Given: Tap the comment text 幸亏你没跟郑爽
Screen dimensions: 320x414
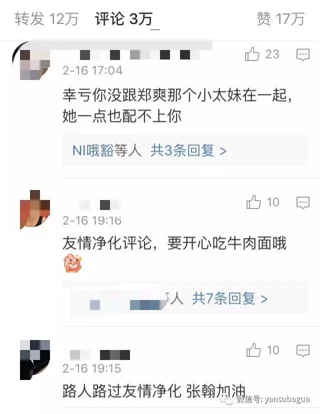Looking at the screenshot, I should tap(177, 105).
